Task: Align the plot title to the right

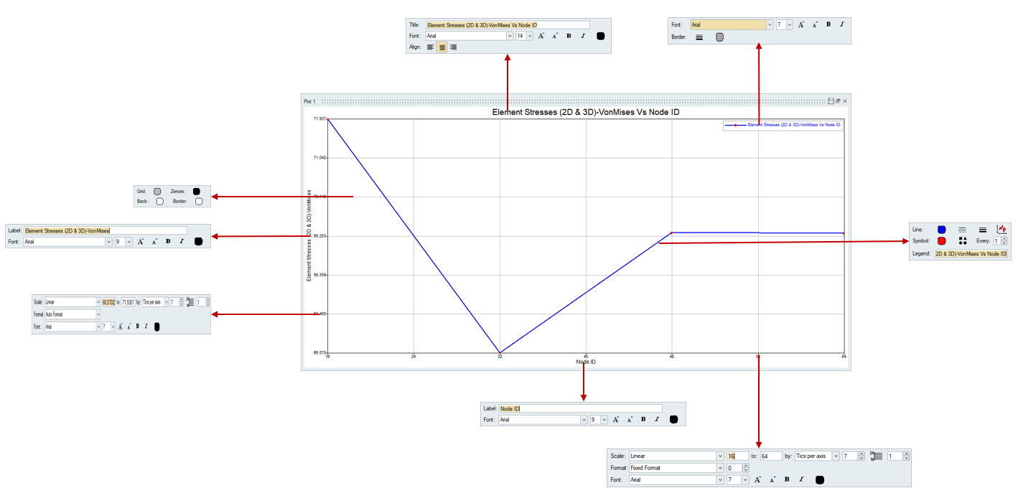Action: click(x=453, y=47)
